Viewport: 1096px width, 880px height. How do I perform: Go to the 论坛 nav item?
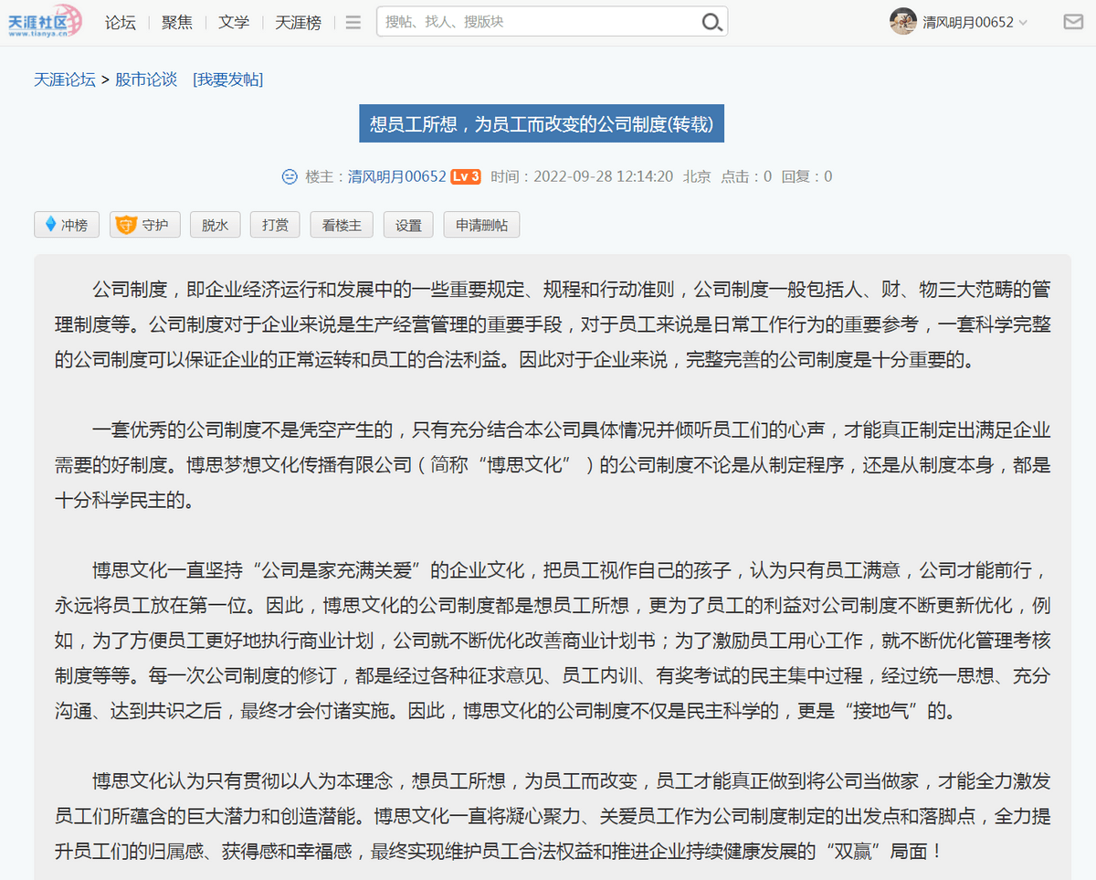120,22
